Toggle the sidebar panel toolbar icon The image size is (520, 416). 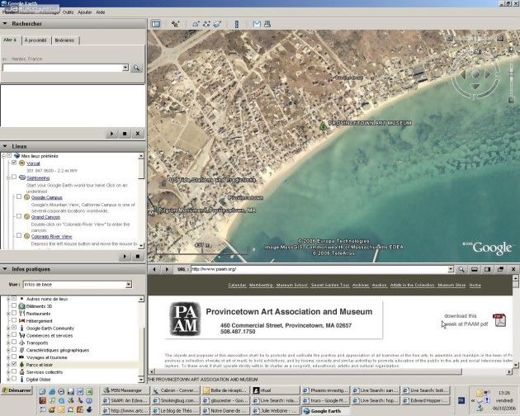[155, 24]
